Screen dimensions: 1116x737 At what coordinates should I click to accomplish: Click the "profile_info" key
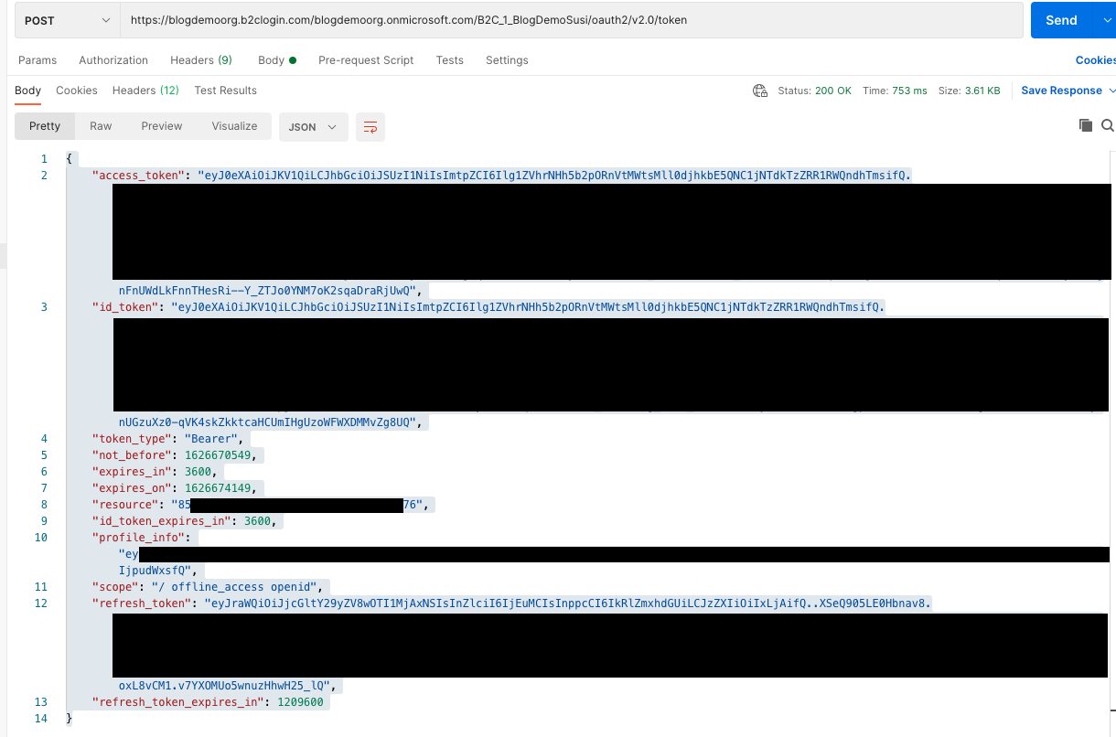coord(138,538)
